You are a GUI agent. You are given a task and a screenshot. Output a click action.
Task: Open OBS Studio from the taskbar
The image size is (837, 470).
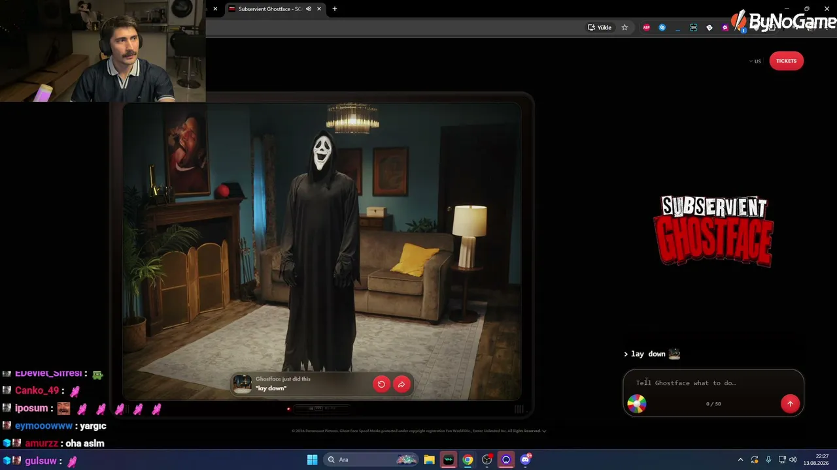487,460
